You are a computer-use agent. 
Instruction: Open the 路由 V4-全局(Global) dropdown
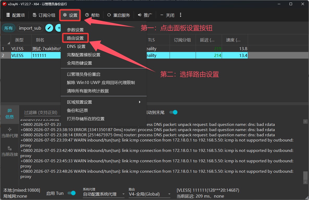[x=150, y=194]
